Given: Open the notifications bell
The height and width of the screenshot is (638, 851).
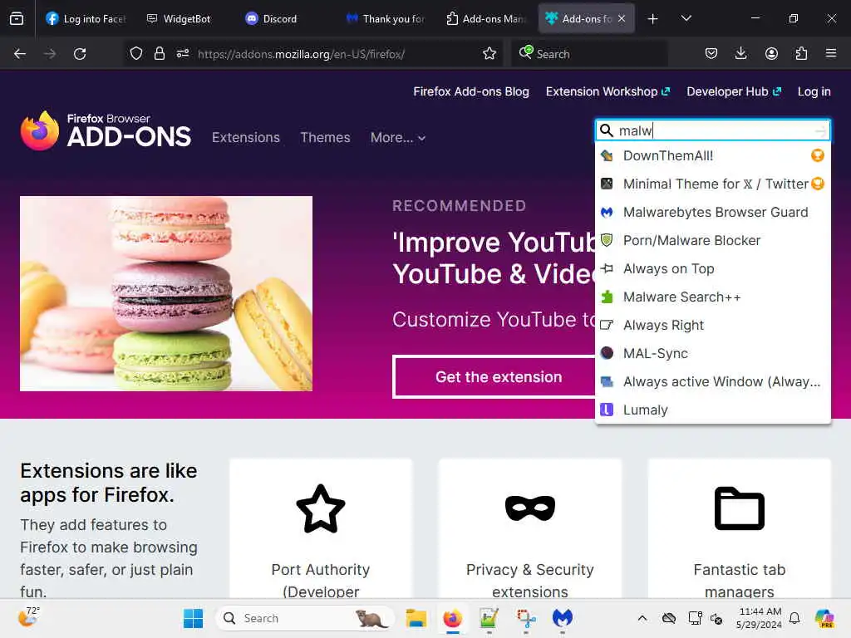Looking at the screenshot, I should (794, 618).
